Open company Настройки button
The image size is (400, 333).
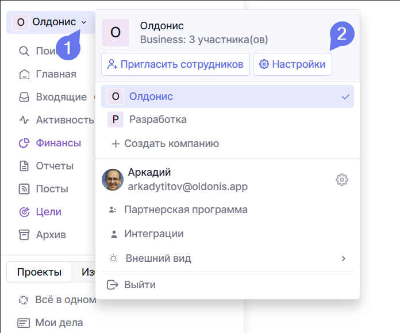pos(292,64)
